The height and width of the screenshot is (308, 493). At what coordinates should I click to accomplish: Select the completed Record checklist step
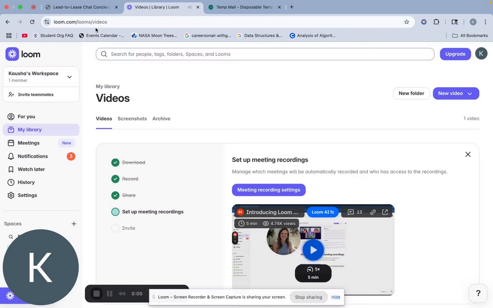[x=125, y=179]
